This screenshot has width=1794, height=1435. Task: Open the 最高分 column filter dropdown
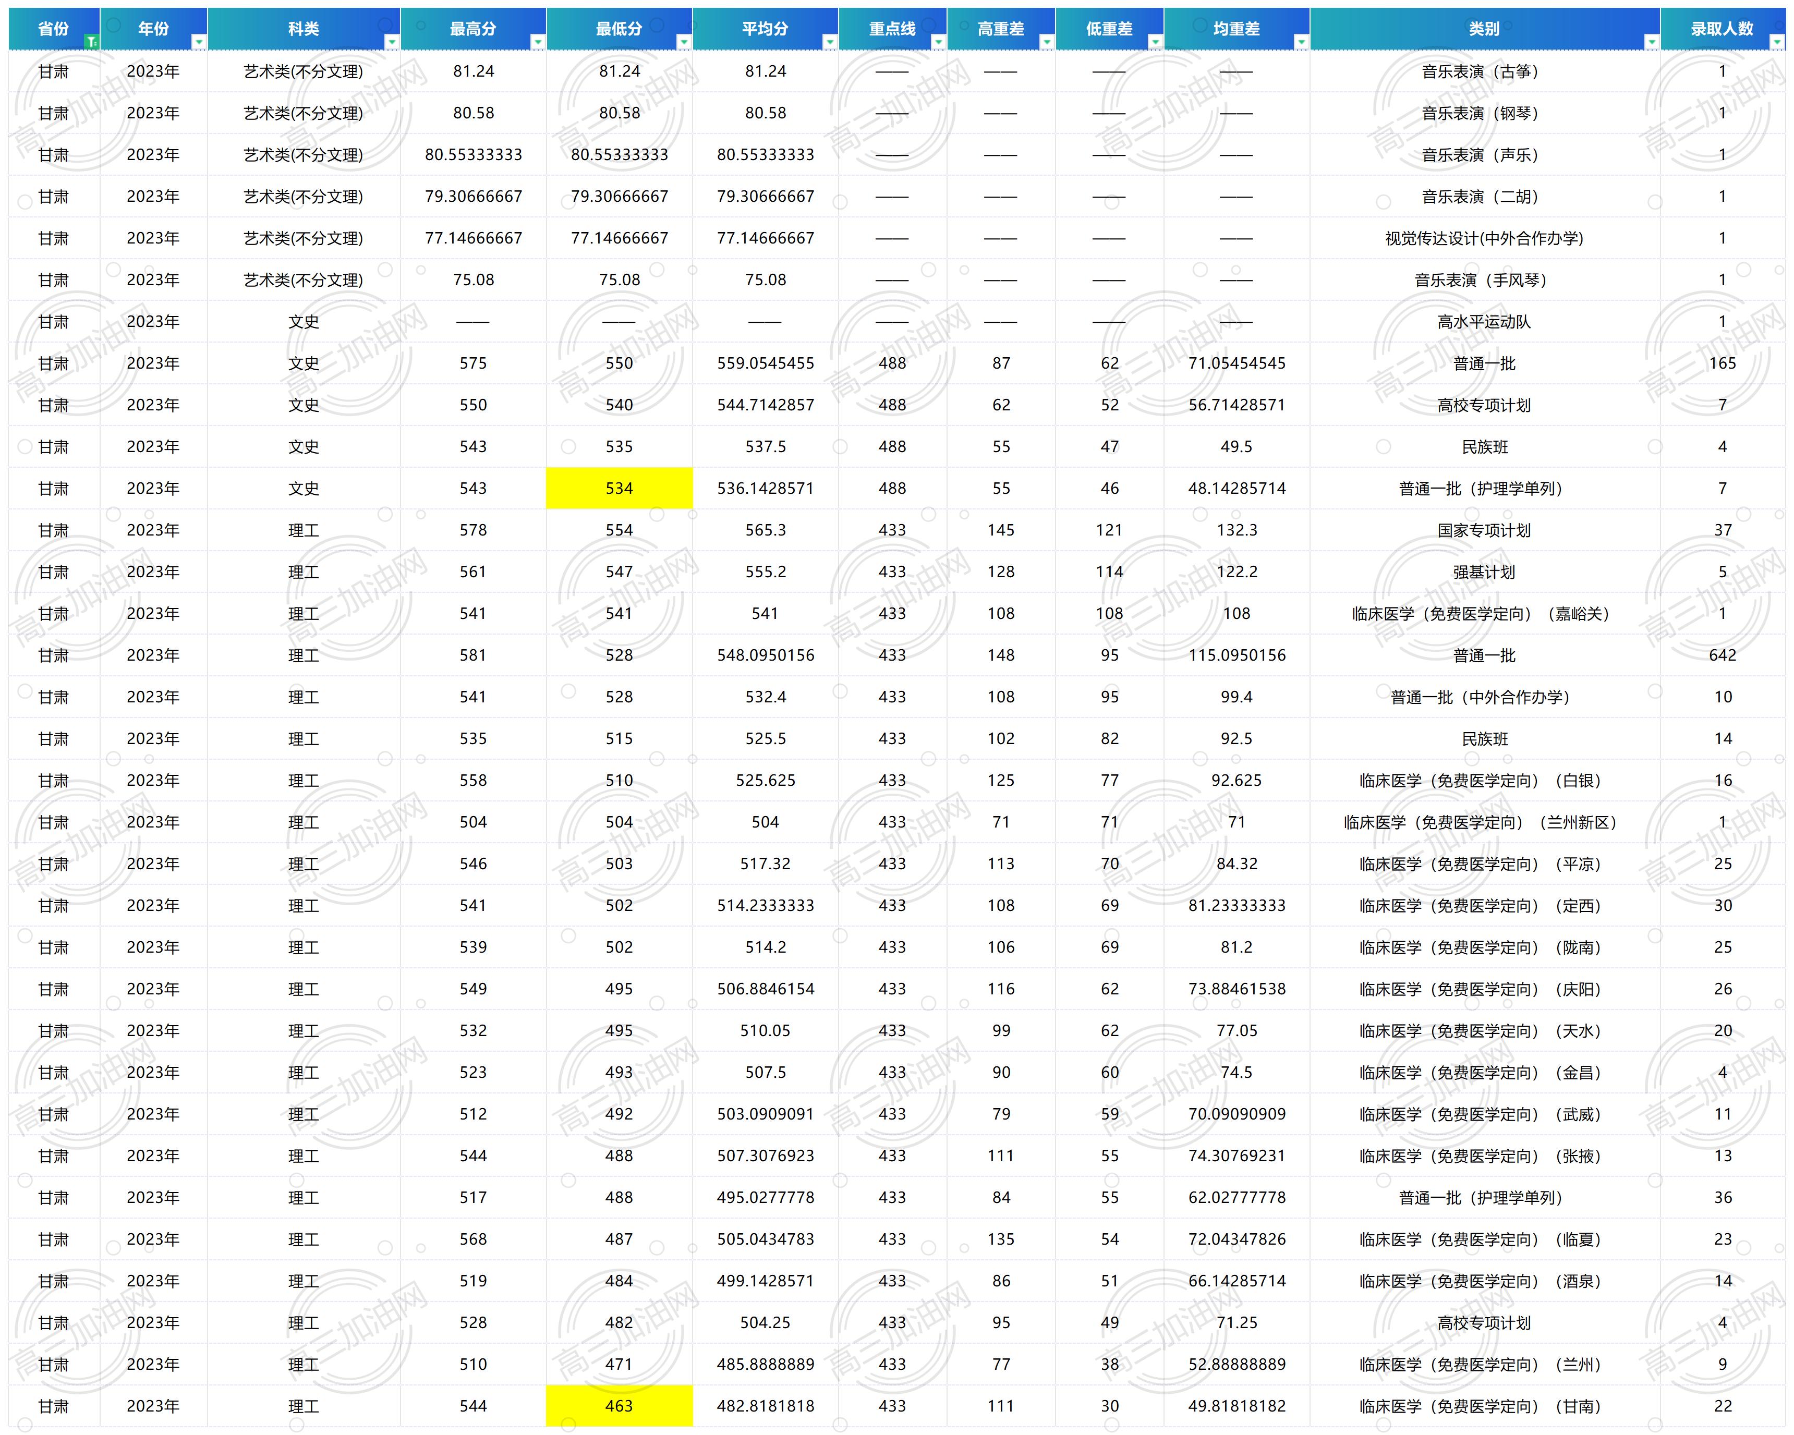(x=538, y=42)
